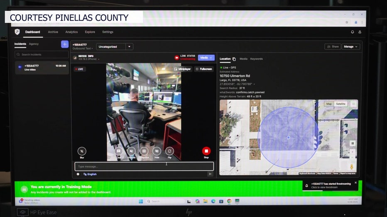387x217 pixels.
Task: Open File Explorer from the taskbar
Action: (x=206, y=201)
